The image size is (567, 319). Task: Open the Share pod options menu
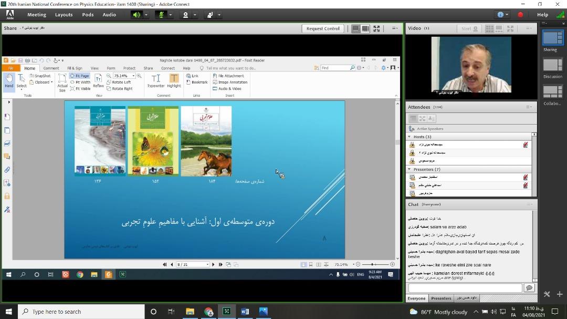point(394,28)
